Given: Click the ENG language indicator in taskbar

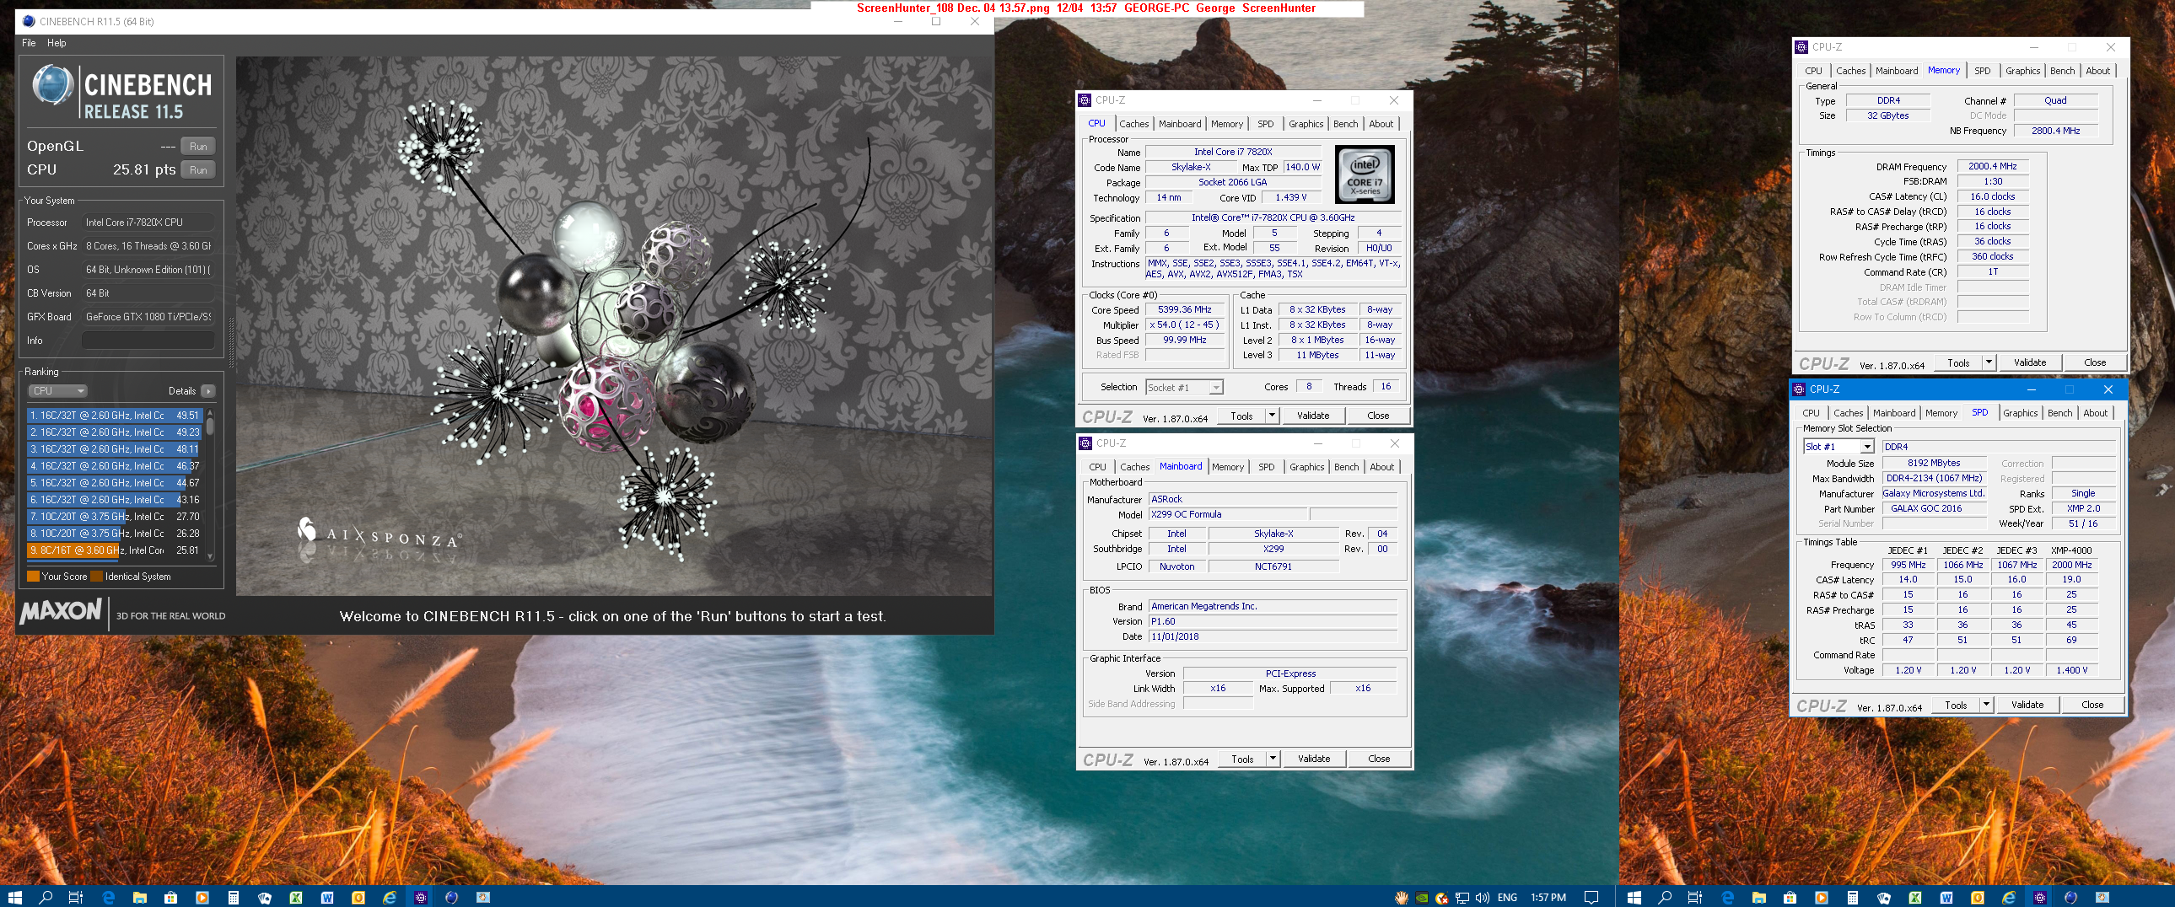Looking at the screenshot, I should tap(1507, 897).
